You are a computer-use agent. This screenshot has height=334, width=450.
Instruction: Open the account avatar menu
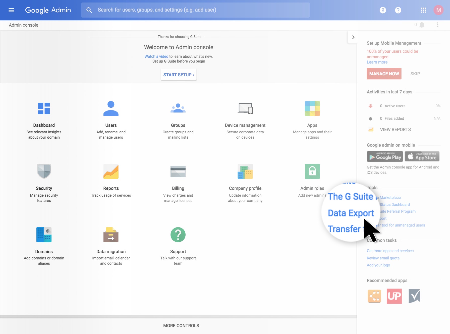[438, 10]
